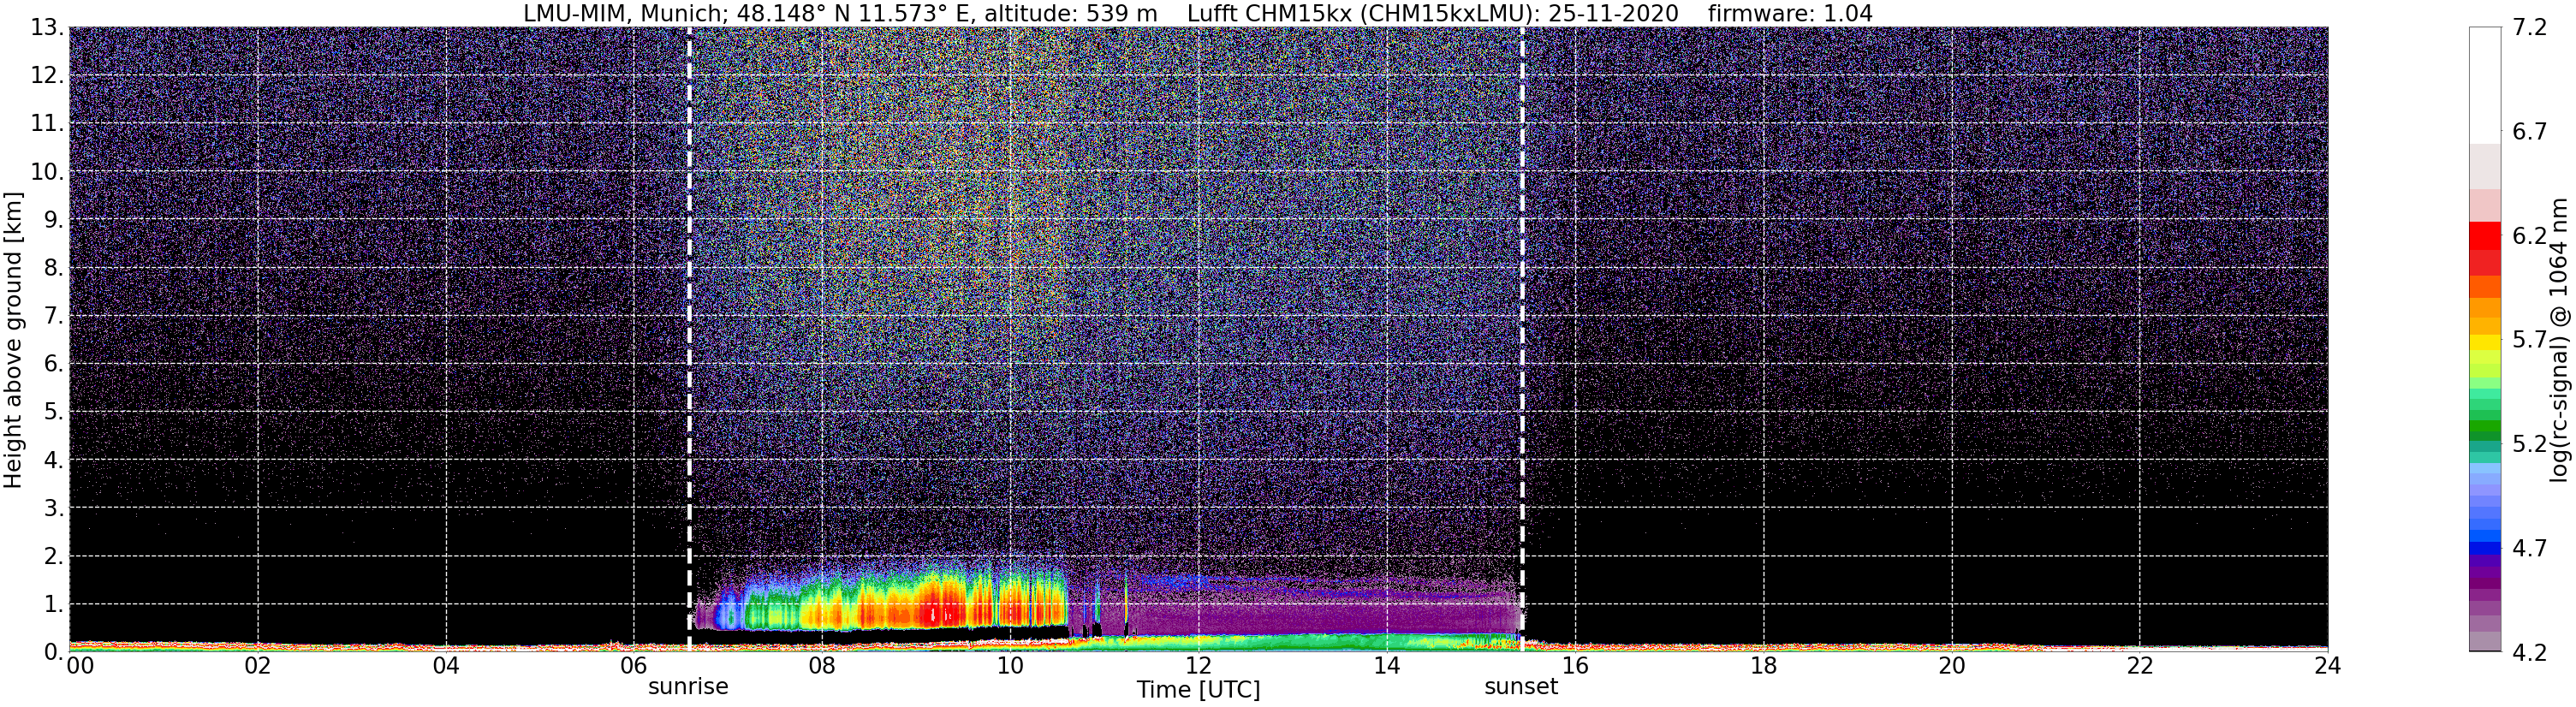
Task: Click the 'sunrise' label below the time axis
Action: 688,687
